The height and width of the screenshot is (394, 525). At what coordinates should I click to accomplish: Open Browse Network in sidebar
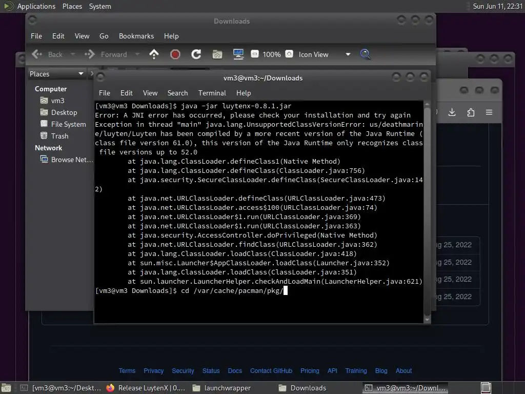pyautogui.click(x=67, y=160)
